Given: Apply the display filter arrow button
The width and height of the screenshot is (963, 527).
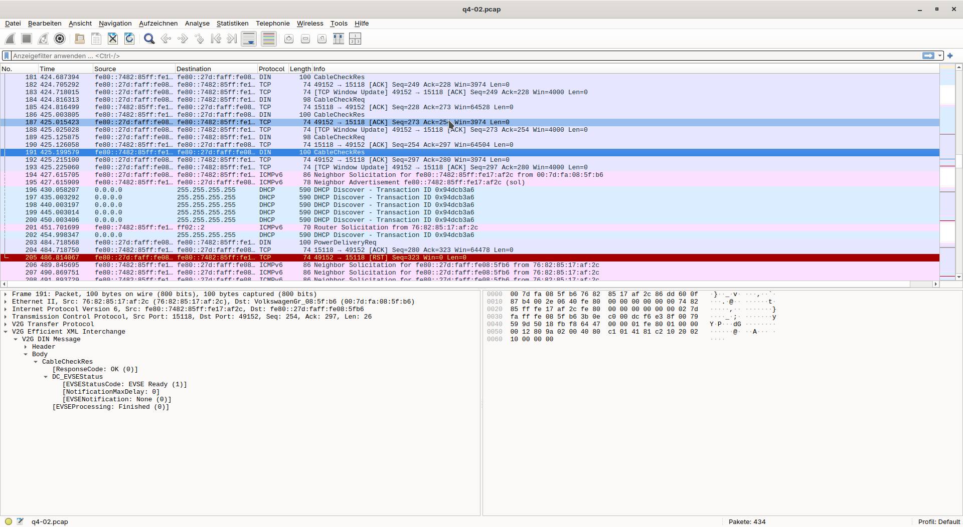Looking at the screenshot, I should [x=928, y=56].
